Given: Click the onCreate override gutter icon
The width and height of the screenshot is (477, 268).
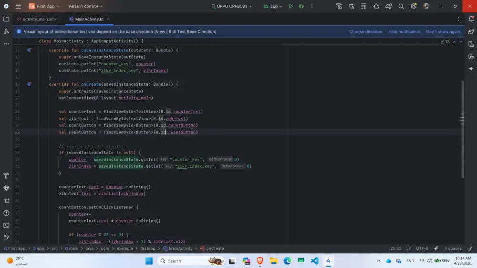Looking at the screenshot, I should point(29,84).
